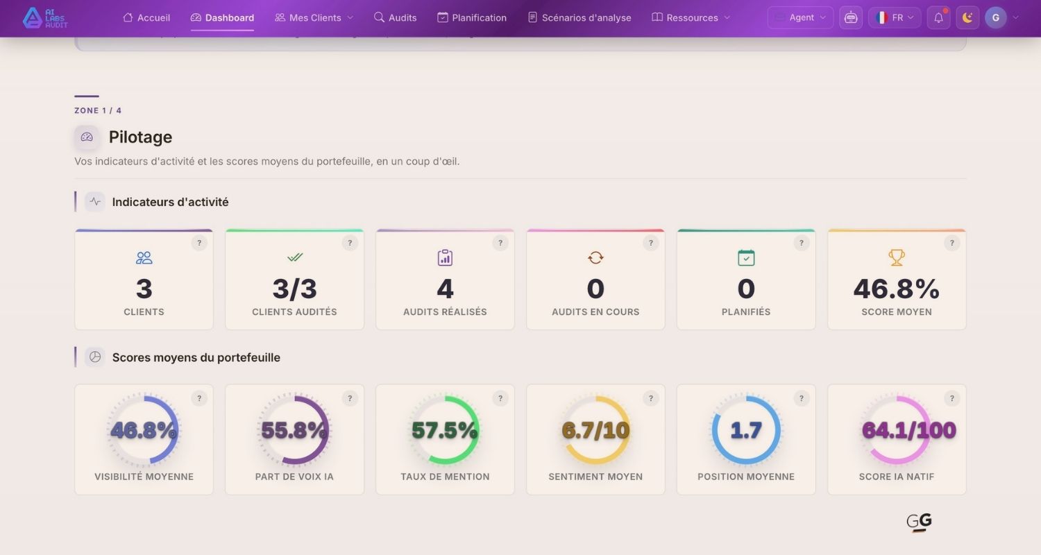This screenshot has height=555, width=1041.
Task: Click the report icon on Audits réalisés
Action: [445, 258]
